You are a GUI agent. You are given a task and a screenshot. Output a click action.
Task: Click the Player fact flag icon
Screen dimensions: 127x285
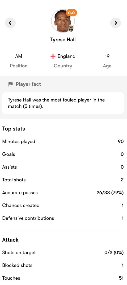pyautogui.click(x=11, y=84)
